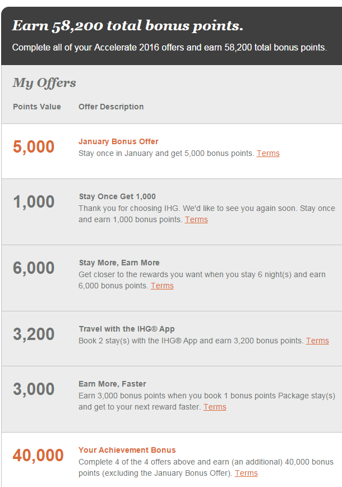The height and width of the screenshot is (487, 342).
Task: Open Terms link for Stay More, Earn More
Action: click(x=162, y=286)
